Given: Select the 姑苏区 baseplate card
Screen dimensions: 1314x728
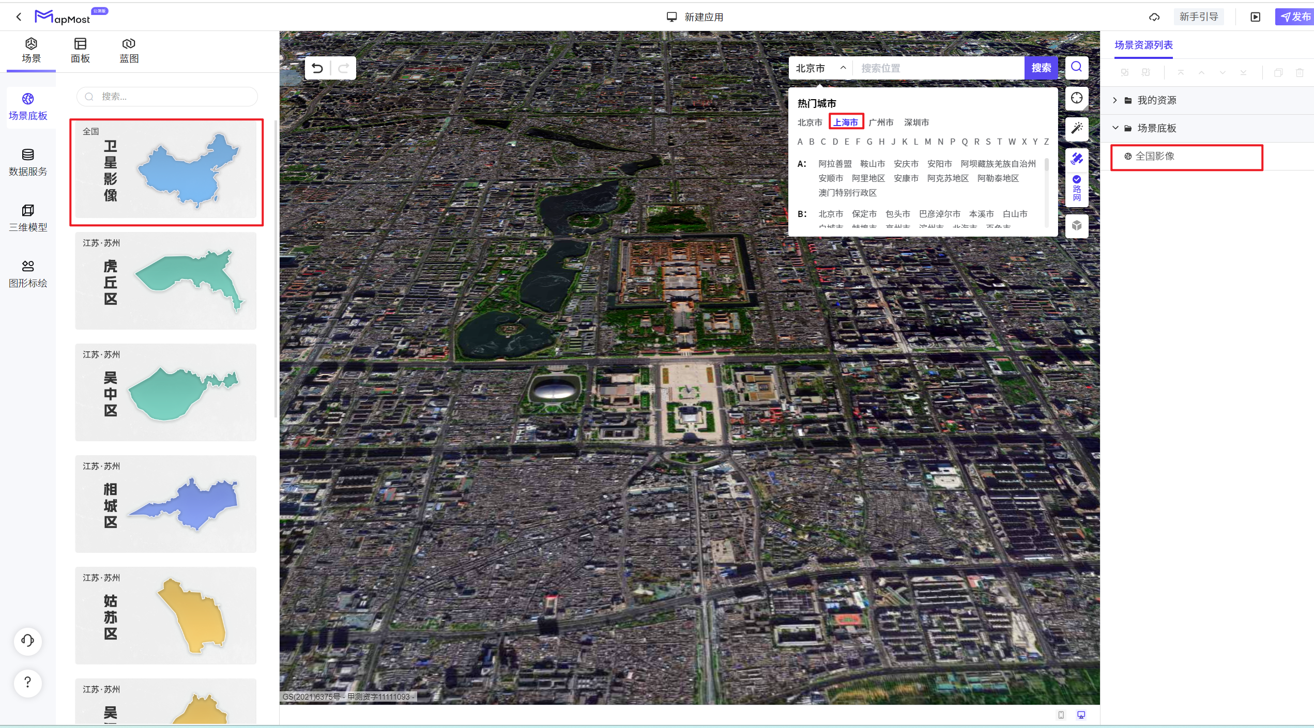Looking at the screenshot, I should pos(166,616).
